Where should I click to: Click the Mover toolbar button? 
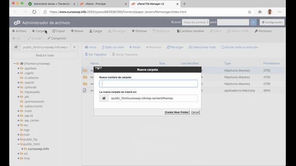point(77,31)
